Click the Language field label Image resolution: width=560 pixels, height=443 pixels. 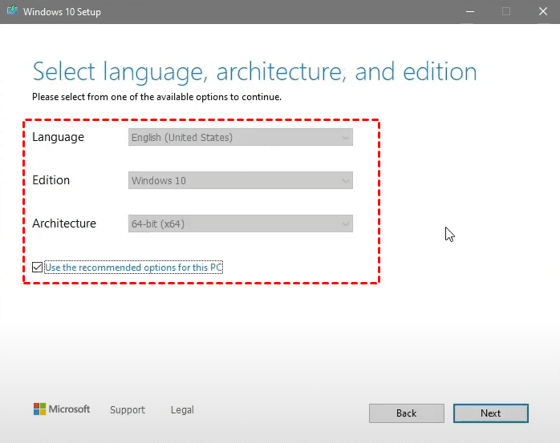[x=58, y=138]
